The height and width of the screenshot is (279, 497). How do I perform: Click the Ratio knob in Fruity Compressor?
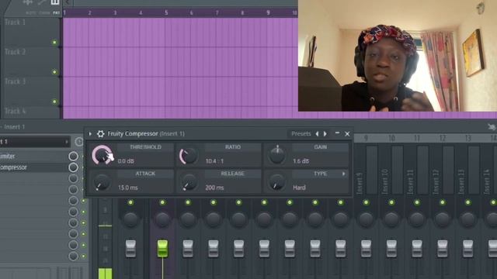tap(189, 156)
